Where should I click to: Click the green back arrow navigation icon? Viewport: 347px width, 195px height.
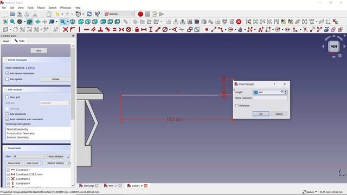37,22
